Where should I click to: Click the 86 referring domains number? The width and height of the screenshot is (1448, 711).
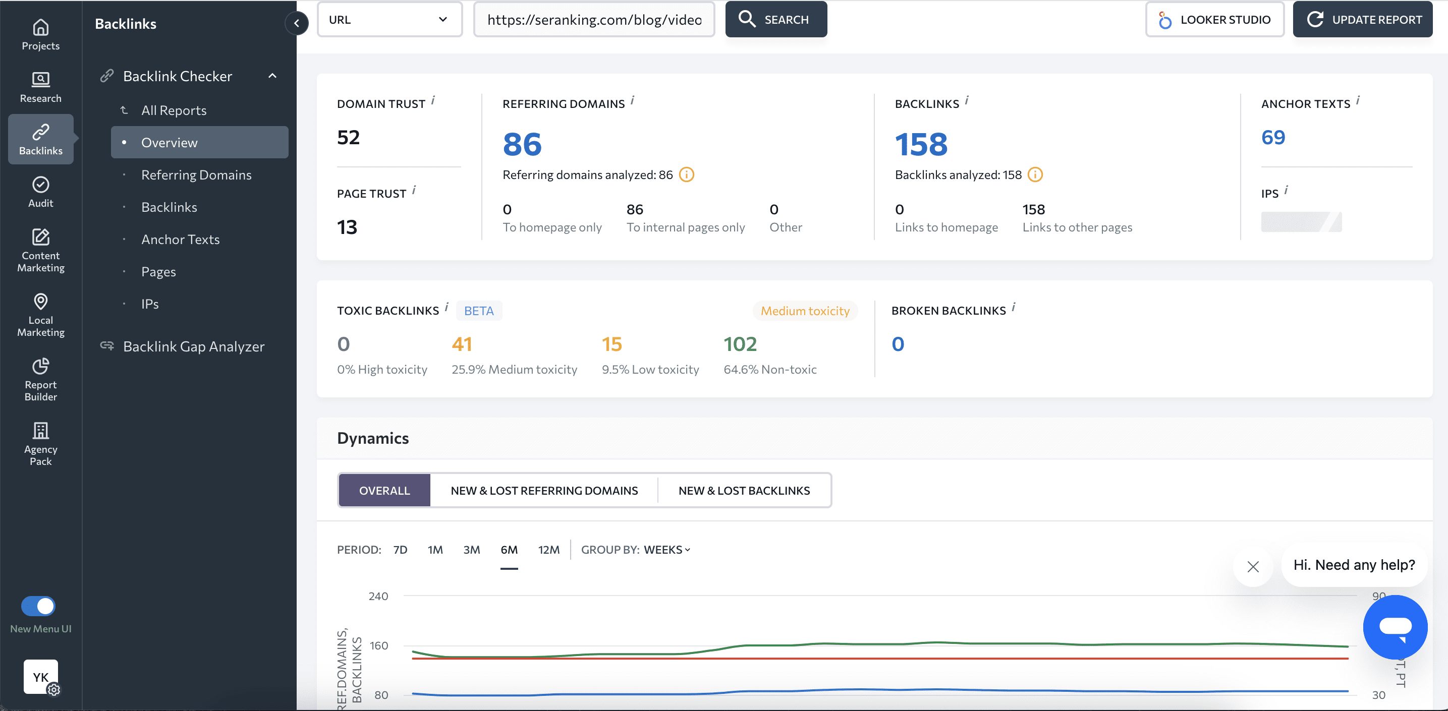(x=522, y=144)
